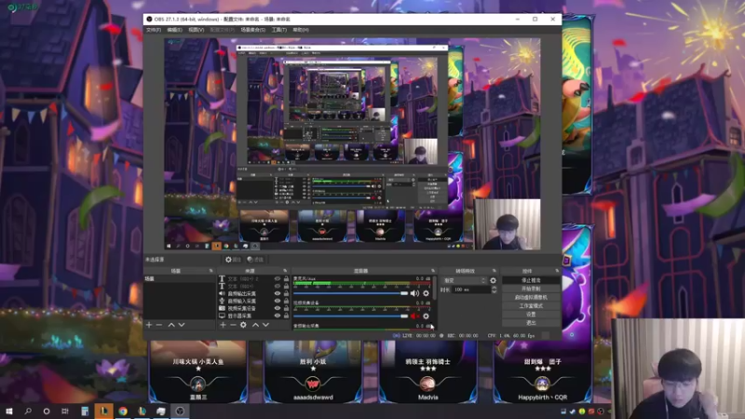Viewport: 745px width, 419px height.
Task: Click 退出 exit button in Controls
Action: (x=531, y=323)
